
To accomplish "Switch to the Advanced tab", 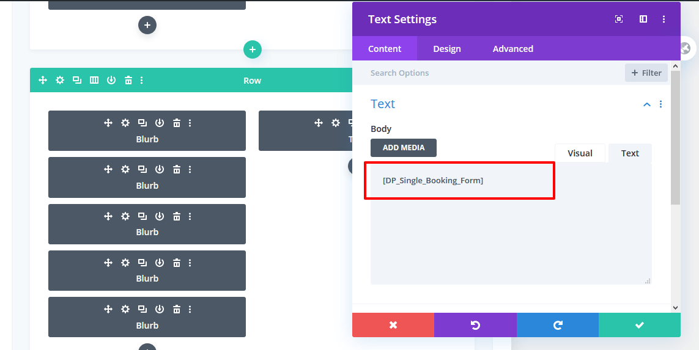I will (x=512, y=48).
